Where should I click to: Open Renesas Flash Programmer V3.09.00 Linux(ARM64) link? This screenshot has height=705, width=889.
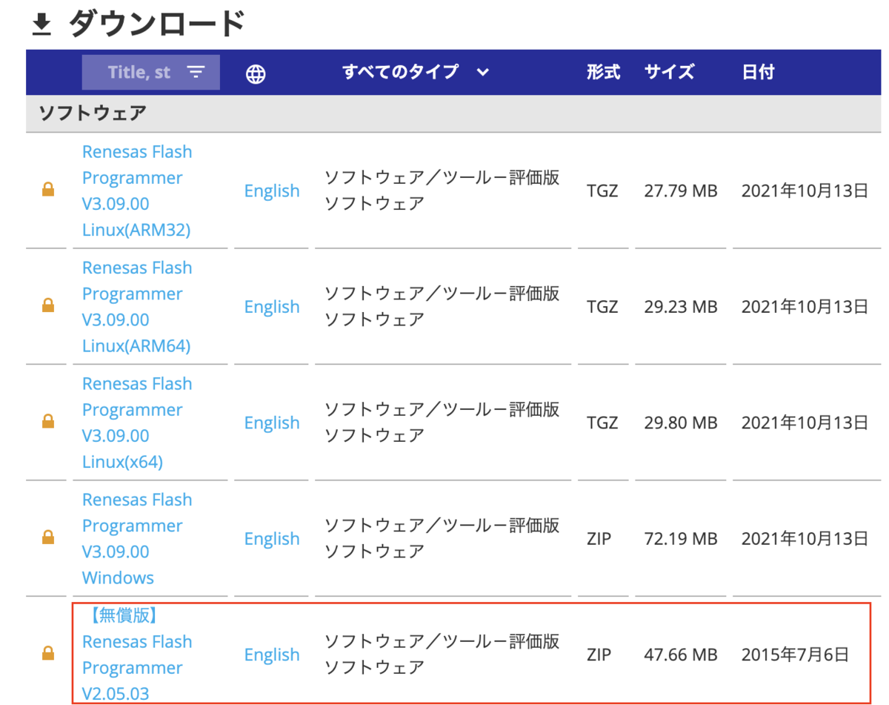tap(137, 306)
